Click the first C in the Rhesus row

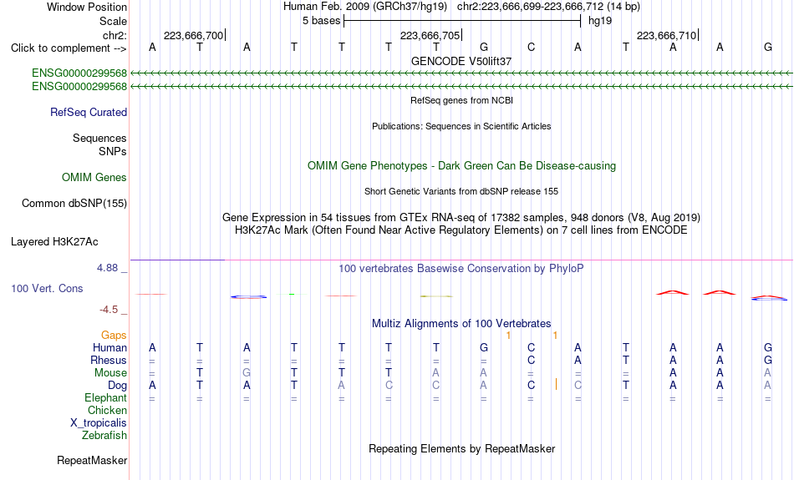[x=532, y=360]
